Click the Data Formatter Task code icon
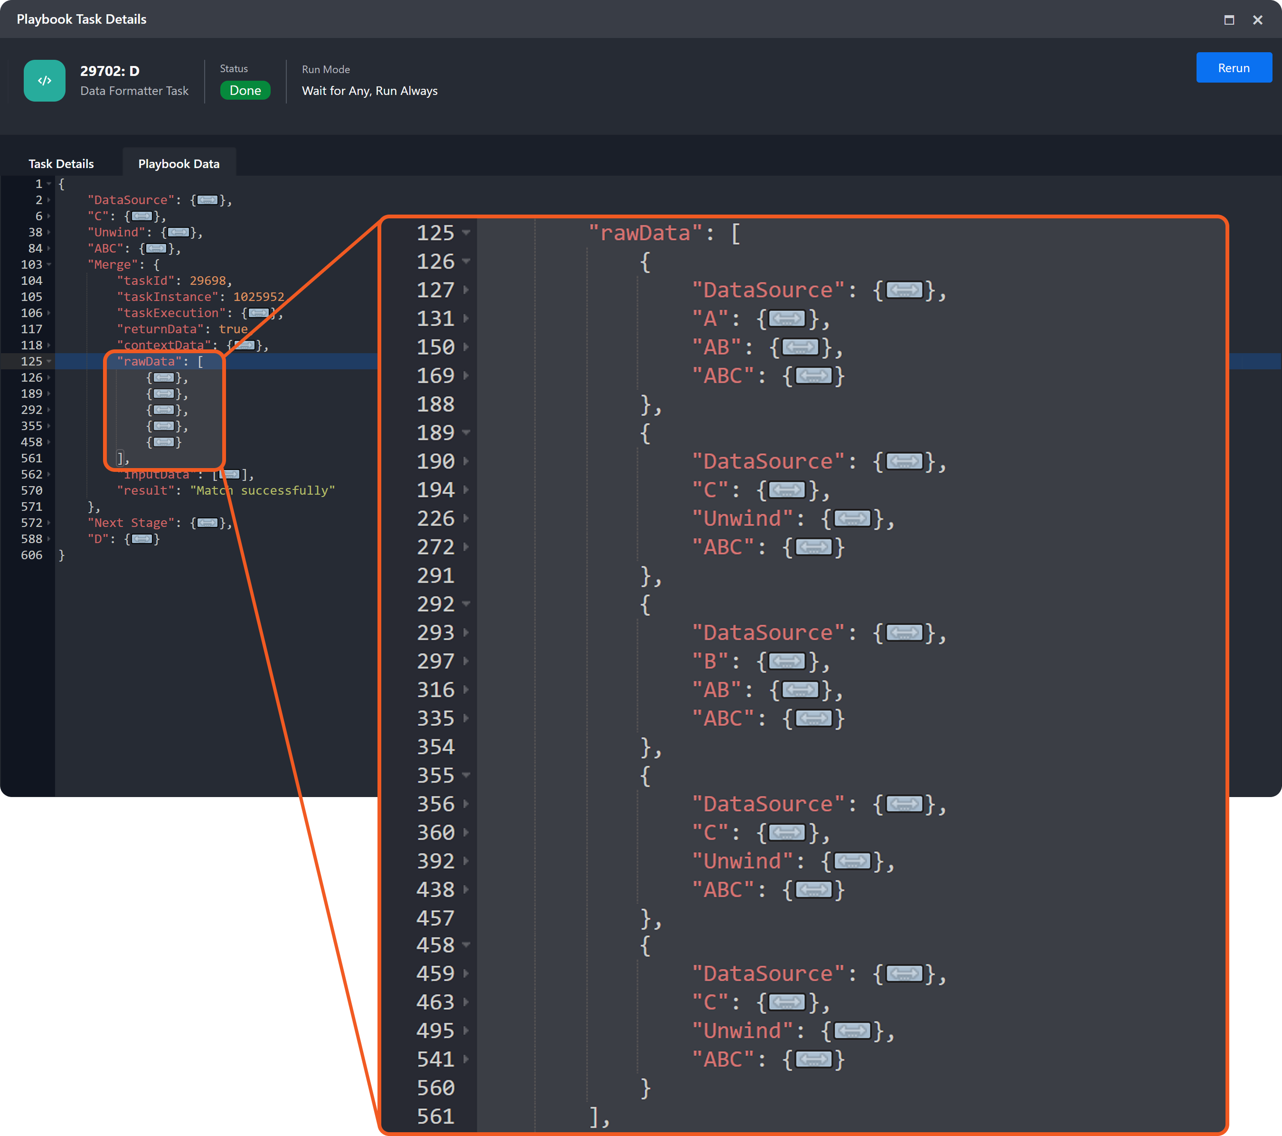1282x1136 pixels. click(x=45, y=80)
